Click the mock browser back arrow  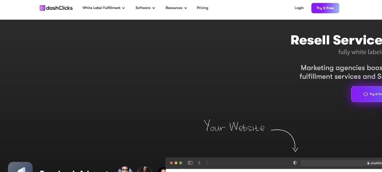tap(199, 163)
